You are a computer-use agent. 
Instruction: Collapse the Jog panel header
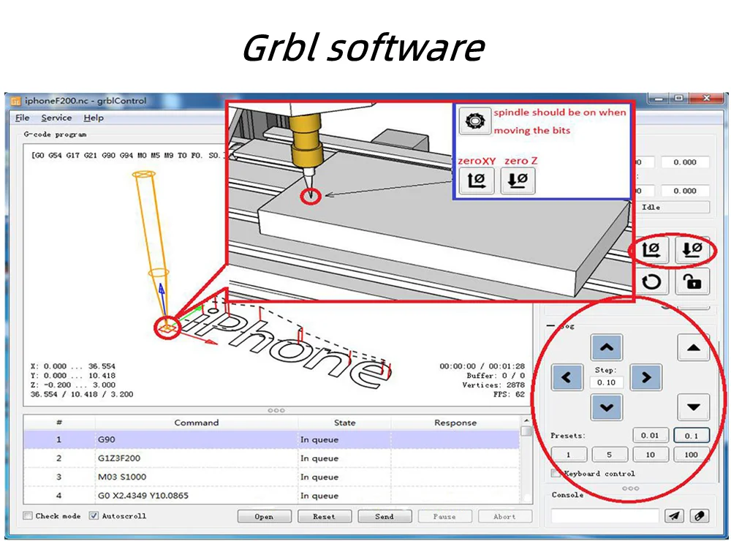pyautogui.click(x=550, y=325)
